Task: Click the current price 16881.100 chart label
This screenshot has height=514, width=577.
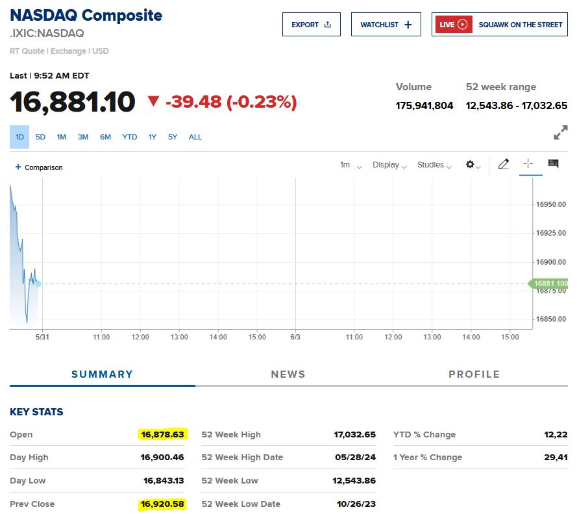Action: coord(549,284)
